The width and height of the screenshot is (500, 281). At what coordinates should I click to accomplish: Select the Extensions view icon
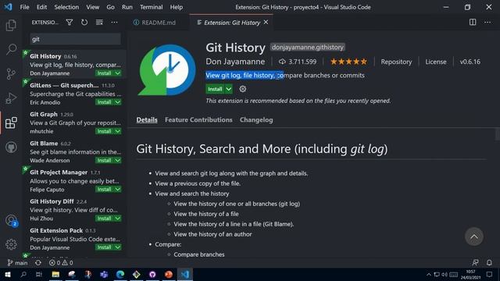(11, 123)
